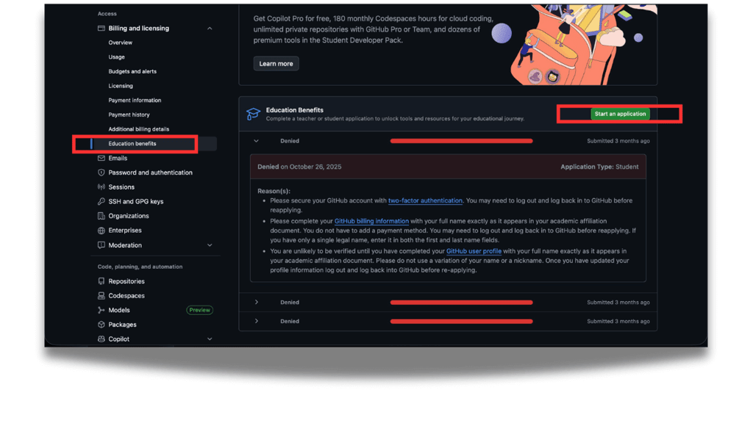Click the Enterprises globe icon
The width and height of the screenshot is (753, 426).
[x=101, y=231]
